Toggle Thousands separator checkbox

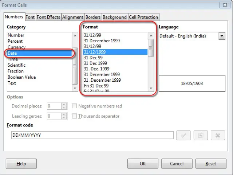pyautogui.click(x=74, y=116)
